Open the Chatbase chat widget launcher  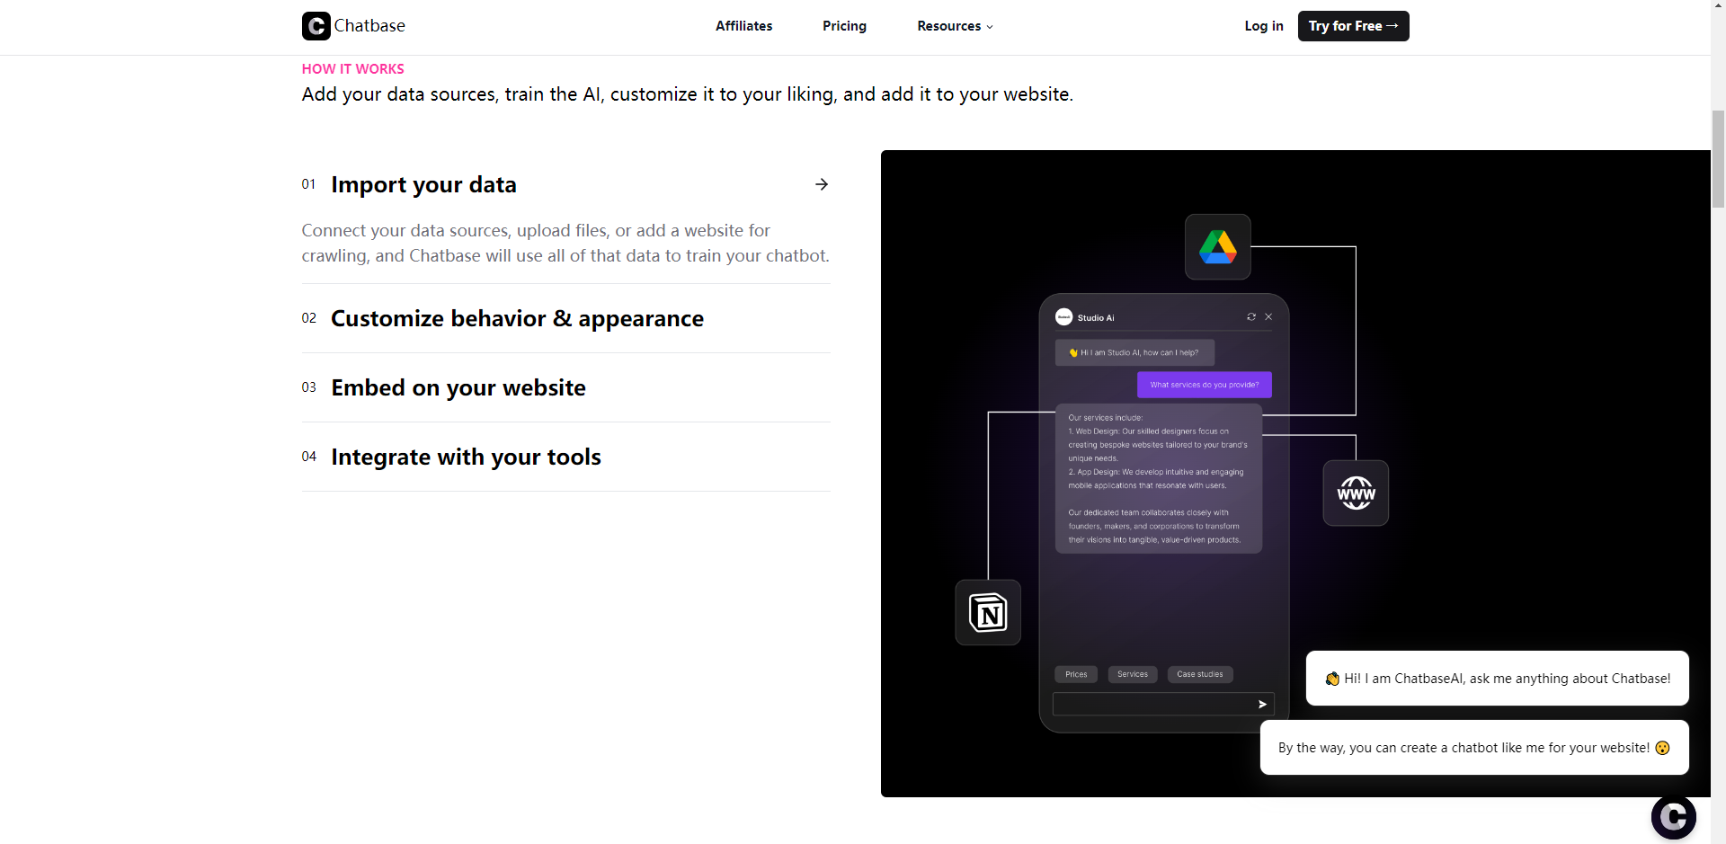pyautogui.click(x=1674, y=817)
